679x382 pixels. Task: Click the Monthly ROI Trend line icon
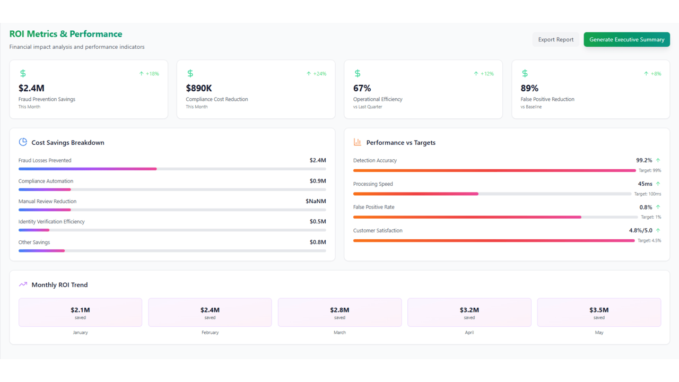[x=23, y=284]
